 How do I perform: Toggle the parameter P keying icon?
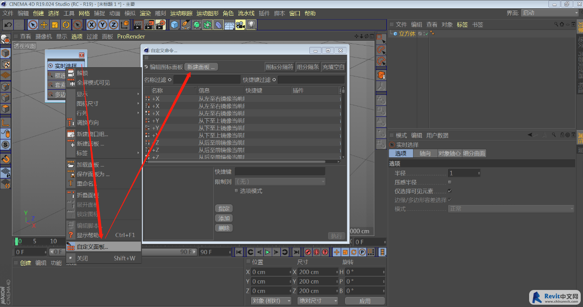pyautogui.click(x=362, y=252)
